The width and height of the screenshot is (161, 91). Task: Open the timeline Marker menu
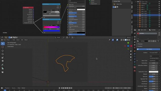pos(23,88)
